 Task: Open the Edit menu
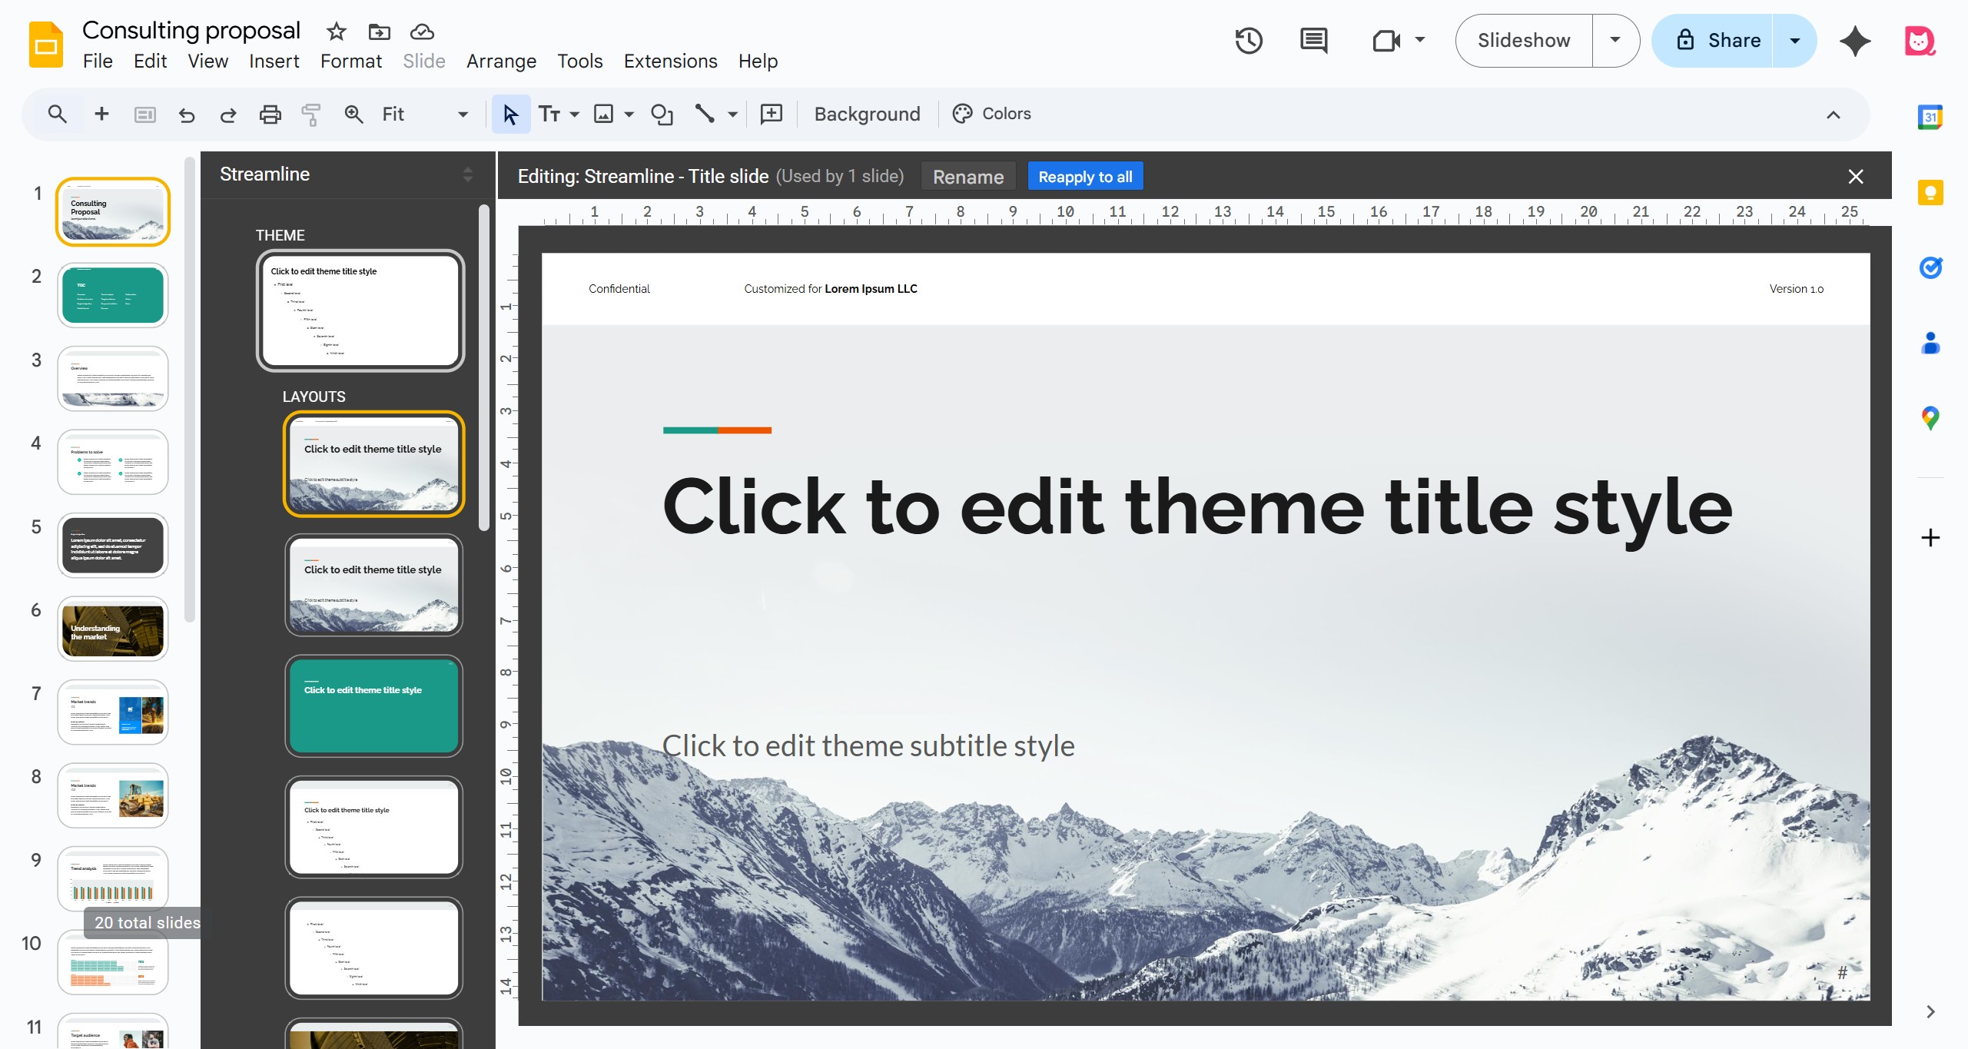(150, 61)
